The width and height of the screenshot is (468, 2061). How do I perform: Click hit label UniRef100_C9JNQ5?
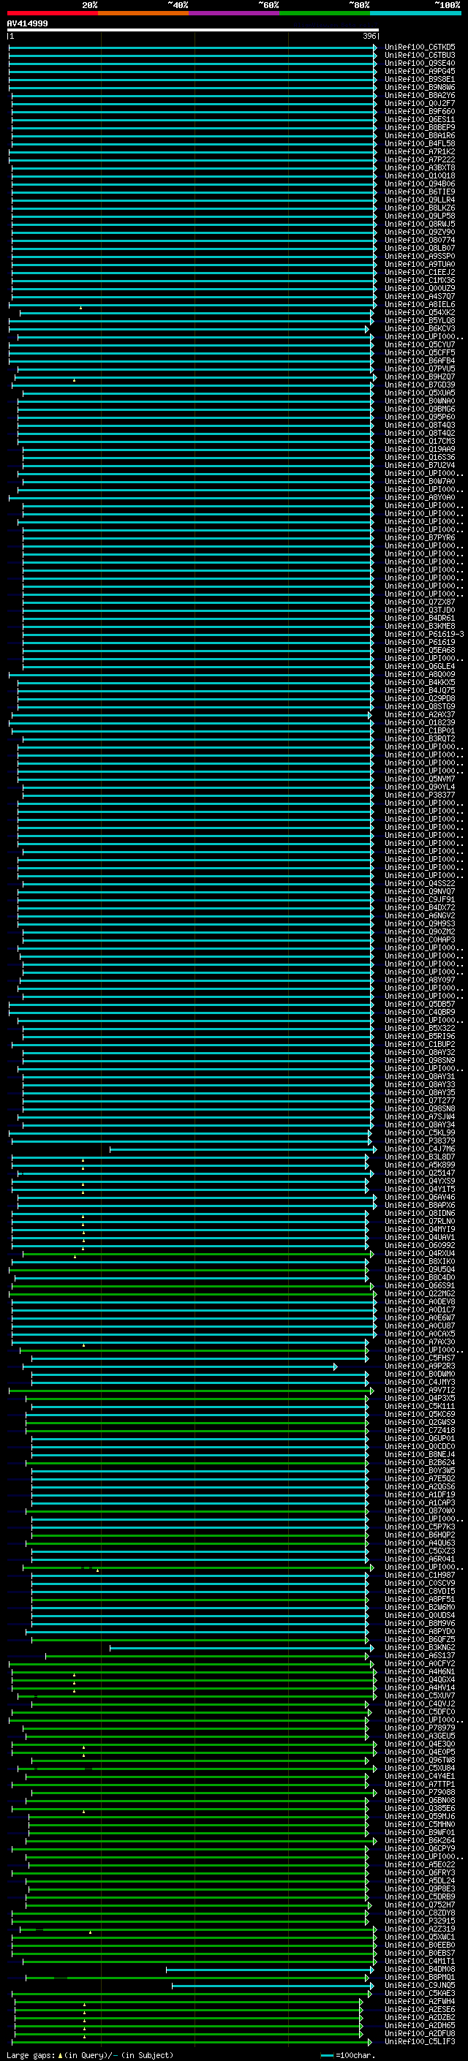[x=420, y=1985]
